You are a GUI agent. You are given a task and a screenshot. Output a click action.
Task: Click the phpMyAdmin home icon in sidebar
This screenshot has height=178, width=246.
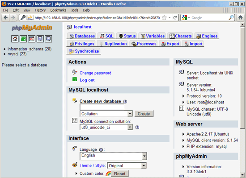click(15, 39)
